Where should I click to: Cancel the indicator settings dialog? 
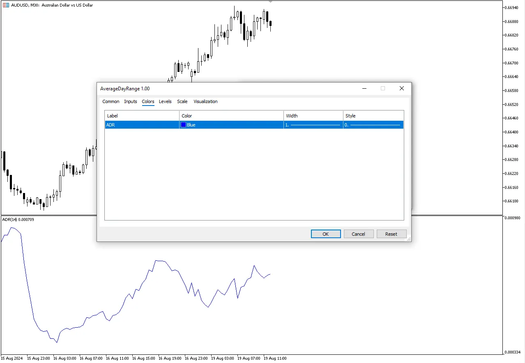pos(358,234)
